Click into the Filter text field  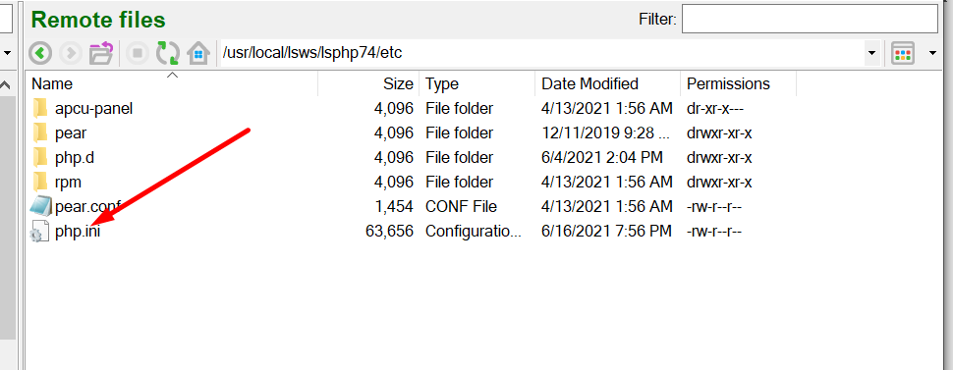tap(810, 19)
